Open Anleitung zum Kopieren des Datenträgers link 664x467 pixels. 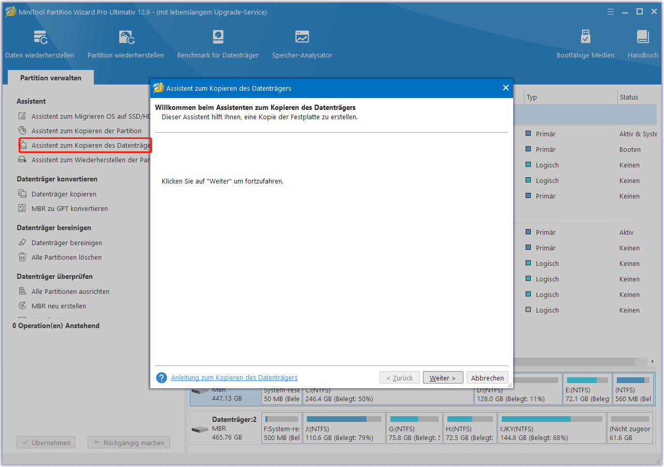[x=234, y=378]
